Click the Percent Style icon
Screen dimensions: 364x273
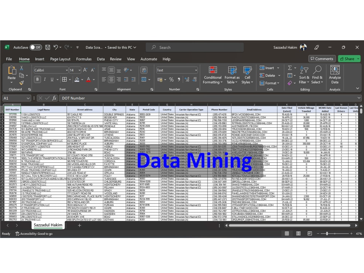point(171,80)
